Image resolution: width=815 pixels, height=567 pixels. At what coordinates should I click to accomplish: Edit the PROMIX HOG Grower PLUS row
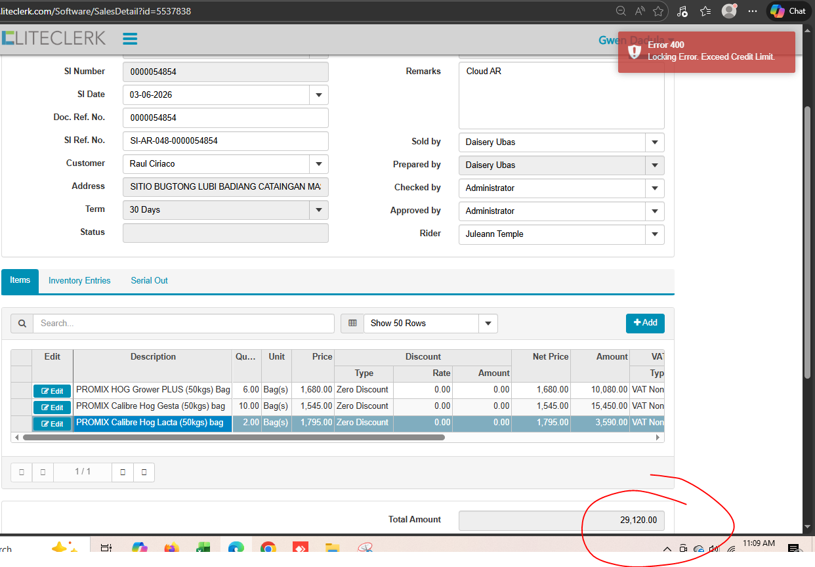coord(52,391)
